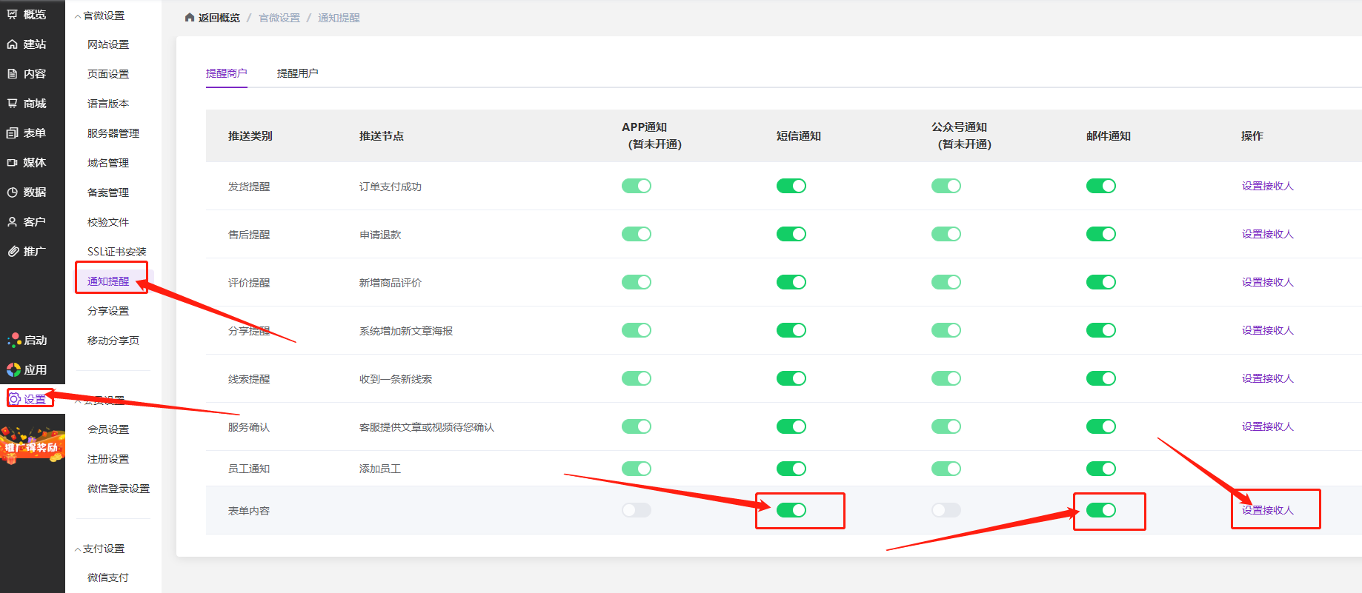Collapse the 支付设置 section chevron
The height and width of the screenshot is (593, 1362).
pyautogui.click(x=78, y=549)
